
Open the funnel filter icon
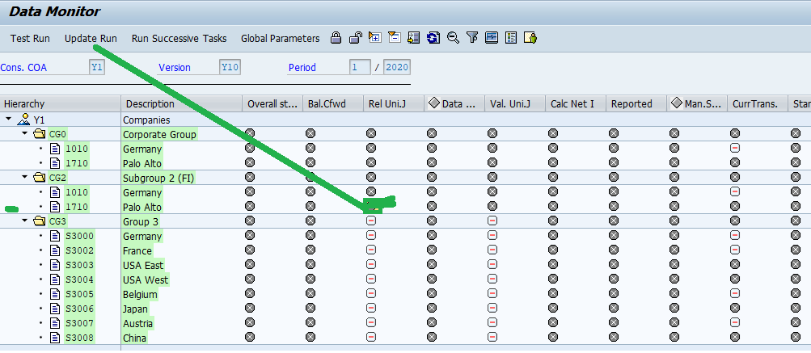pyautogui.click(x=472, y=38)
